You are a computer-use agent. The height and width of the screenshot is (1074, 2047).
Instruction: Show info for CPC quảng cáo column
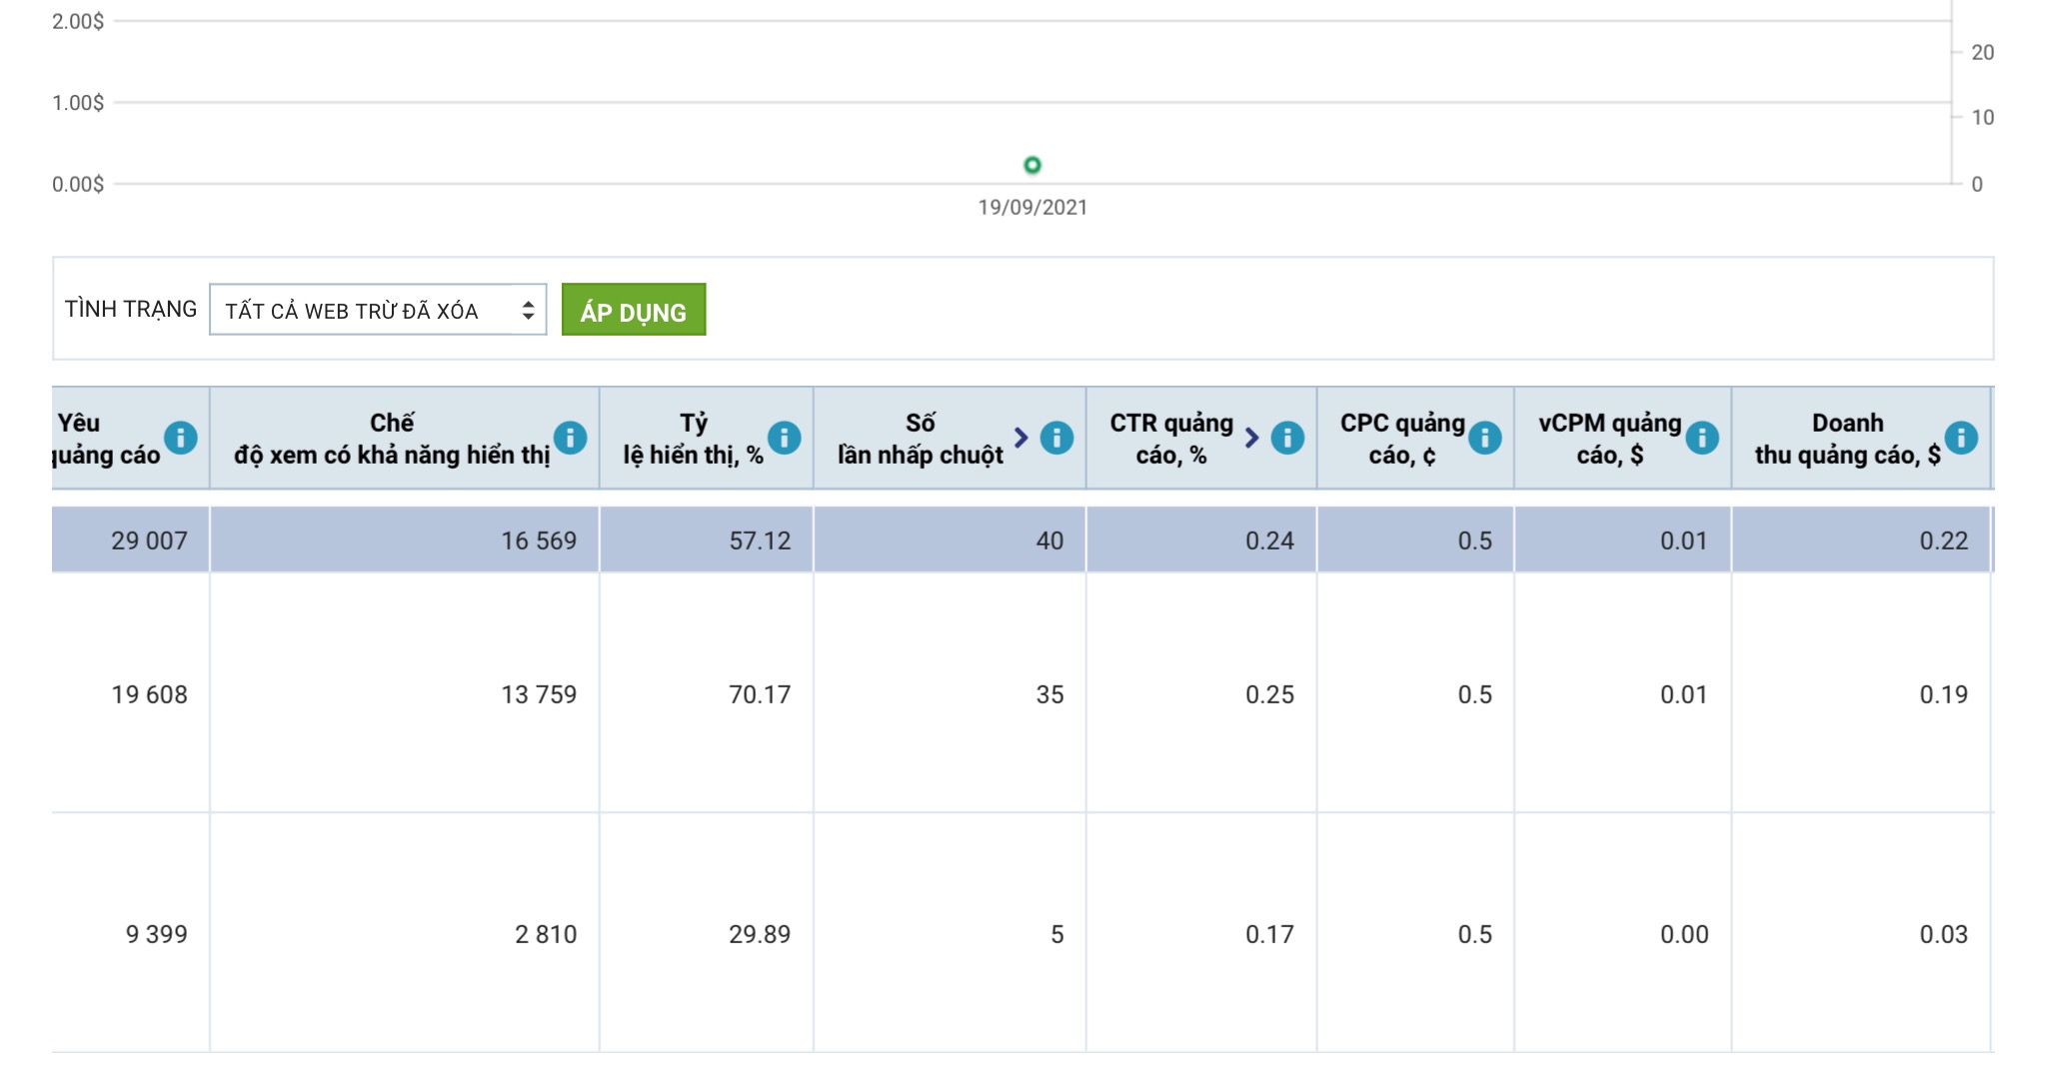[x=1485, y=438]
